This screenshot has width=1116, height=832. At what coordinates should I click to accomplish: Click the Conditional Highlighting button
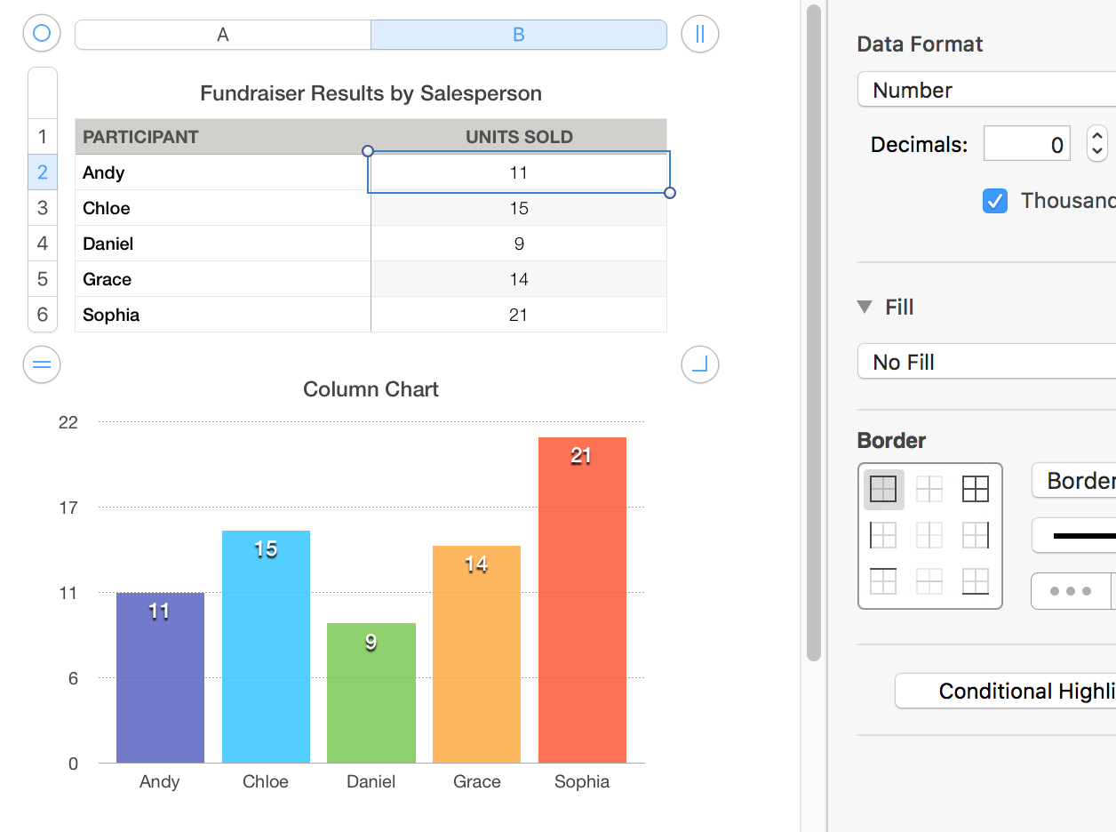click(x=1006, y=692)
